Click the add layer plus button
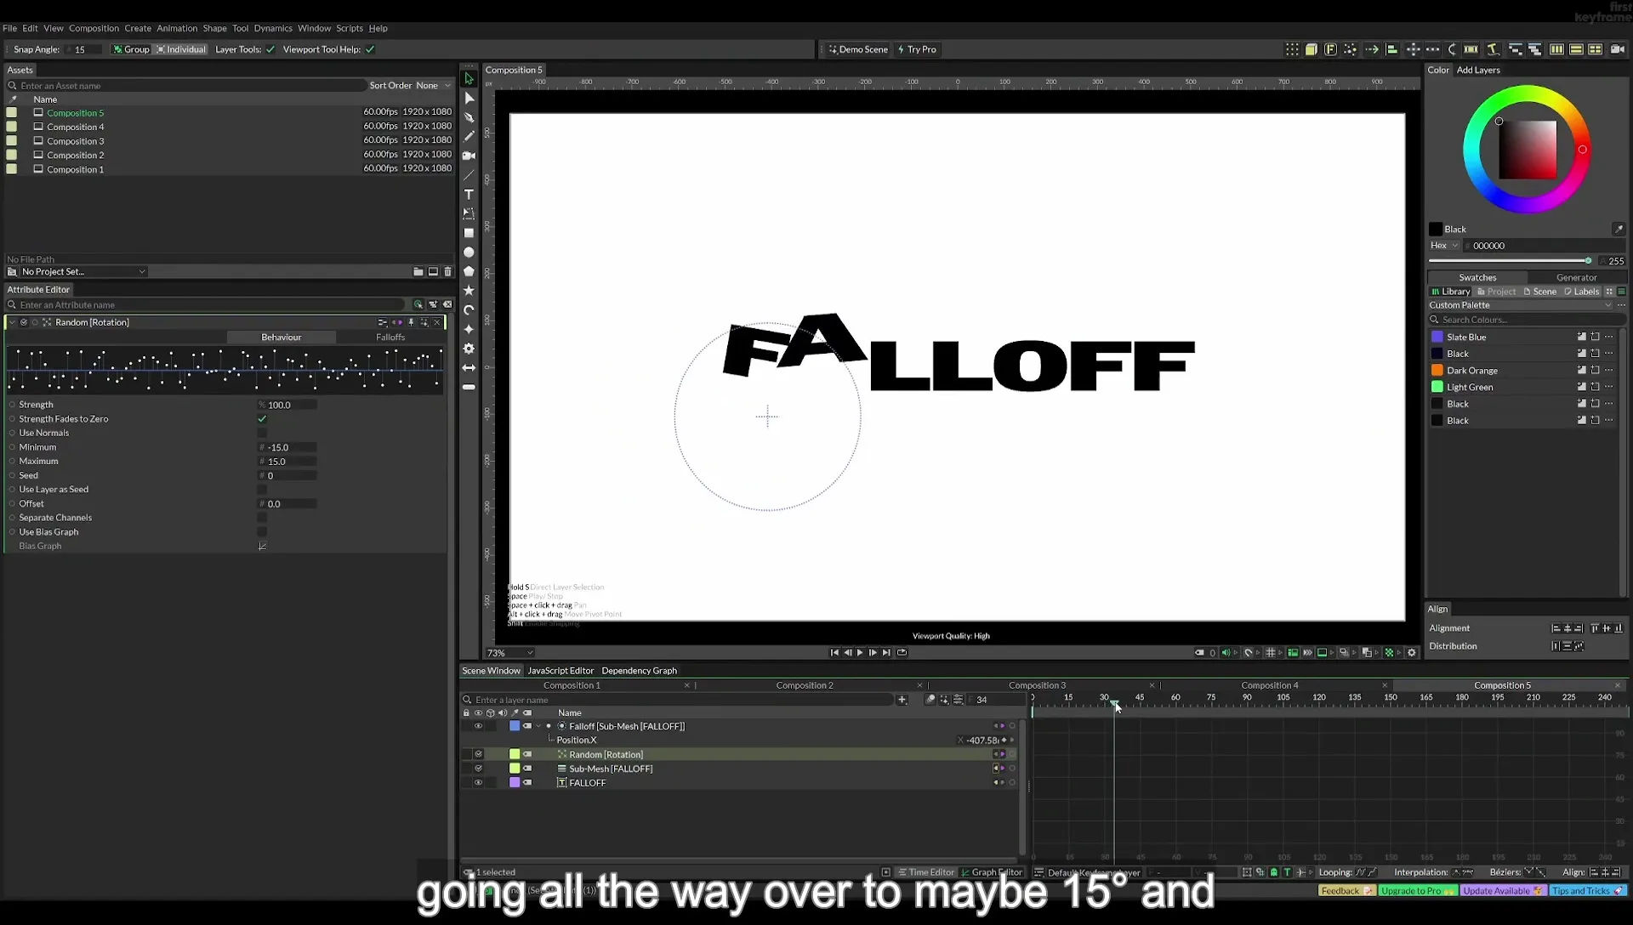This screenshot has height=925, width=1633. [902, 700]
